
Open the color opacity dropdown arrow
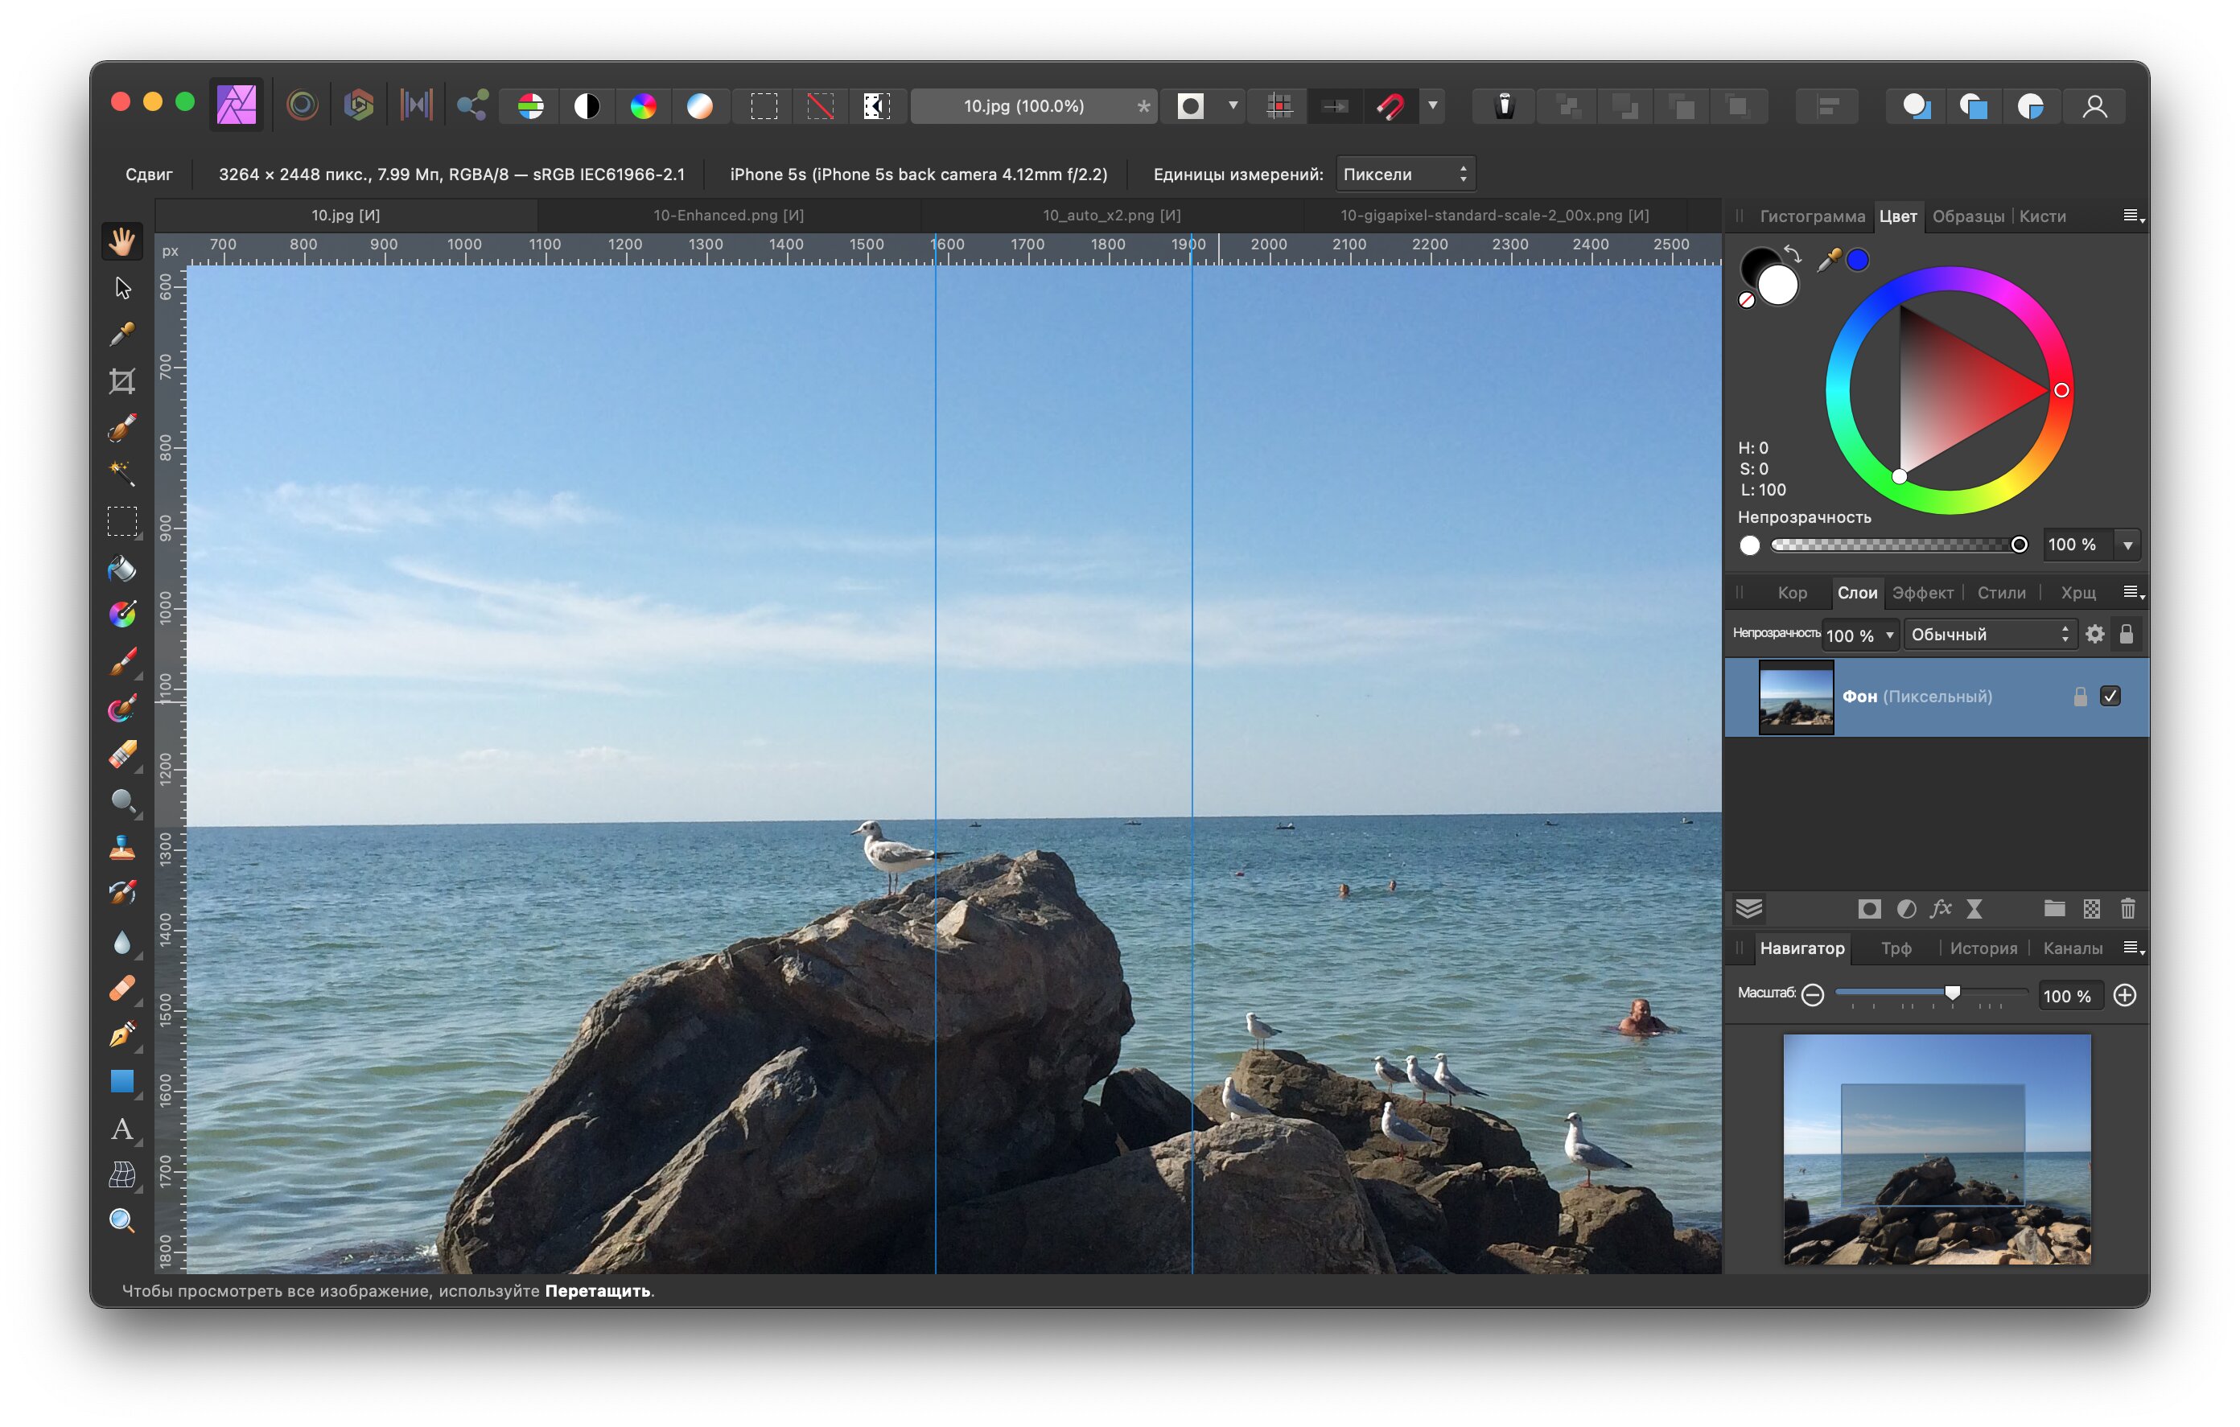coord(2128,545)
